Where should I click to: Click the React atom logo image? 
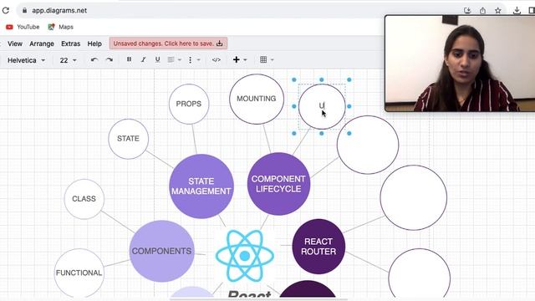[245, 255]
